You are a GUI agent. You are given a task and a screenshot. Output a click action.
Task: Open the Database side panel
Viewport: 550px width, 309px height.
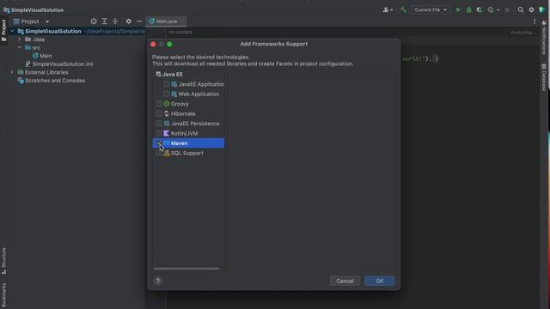coord(544,77)
